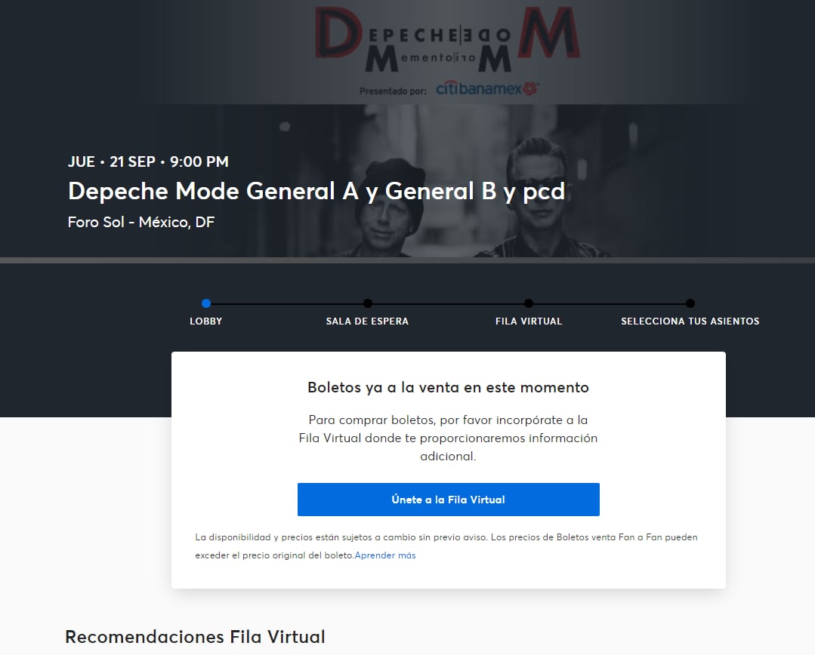Click the SALA DE ESPERA step label
The width and height of the screenshot is (815, 655).
tap(367, 321)
